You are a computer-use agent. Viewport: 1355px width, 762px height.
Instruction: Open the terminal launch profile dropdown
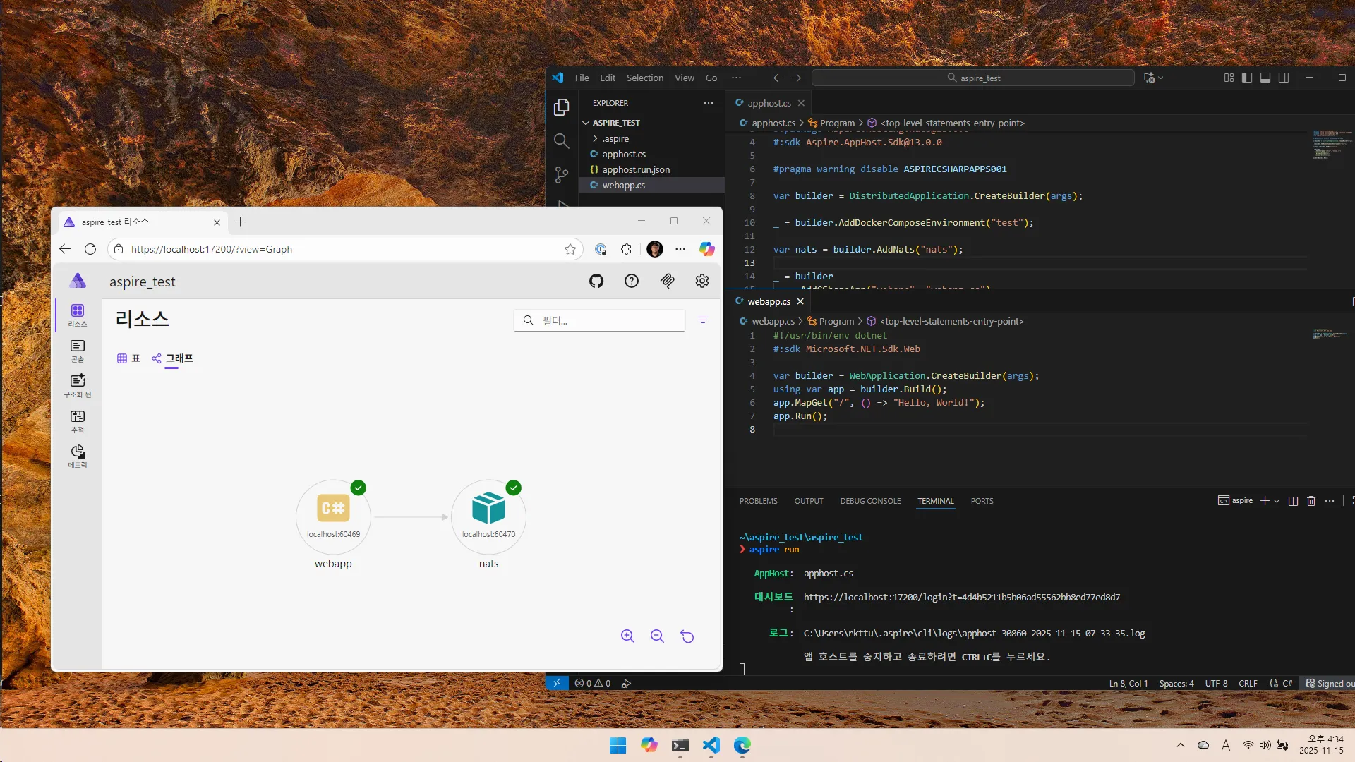pos(1276,501)
